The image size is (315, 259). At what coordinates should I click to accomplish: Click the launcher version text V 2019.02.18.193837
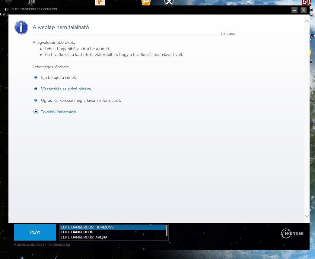[x=30, y=245]
